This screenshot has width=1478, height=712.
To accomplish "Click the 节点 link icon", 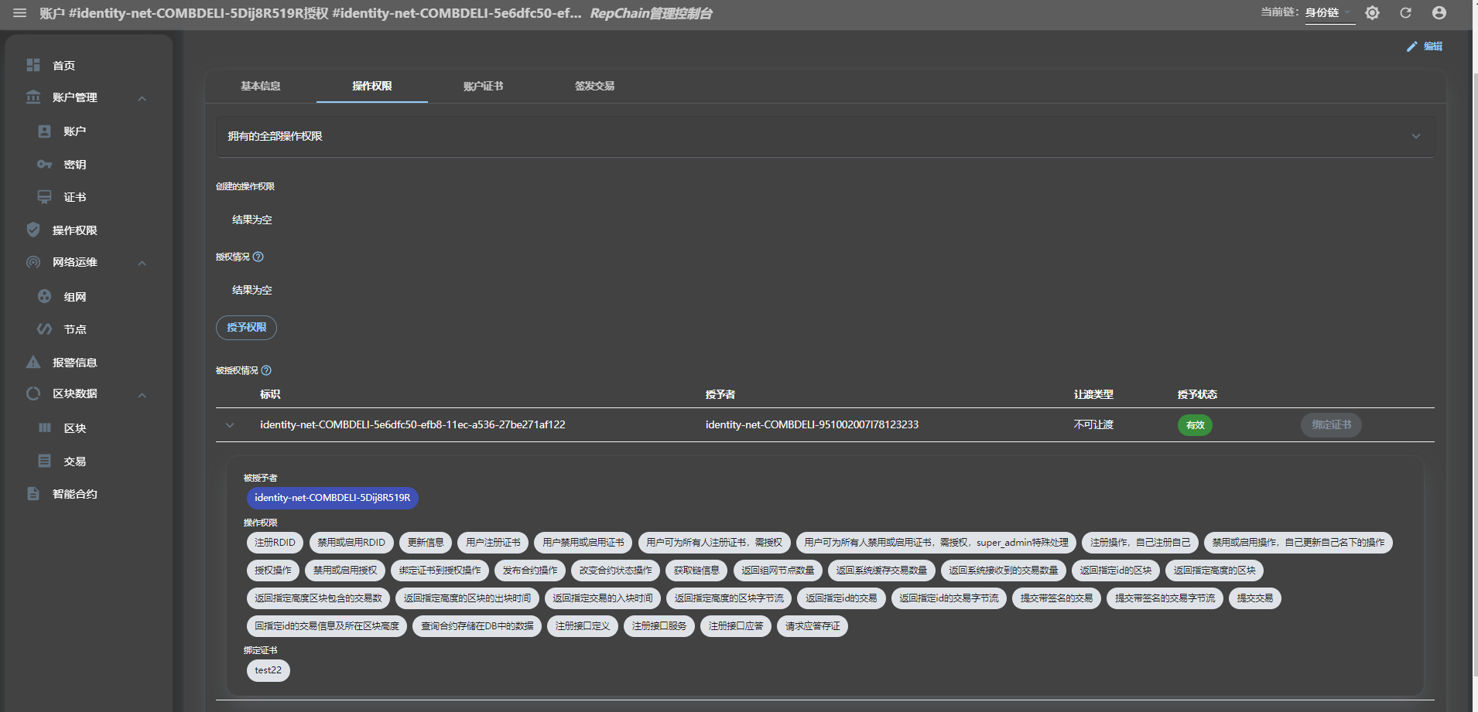I will 45,329.
